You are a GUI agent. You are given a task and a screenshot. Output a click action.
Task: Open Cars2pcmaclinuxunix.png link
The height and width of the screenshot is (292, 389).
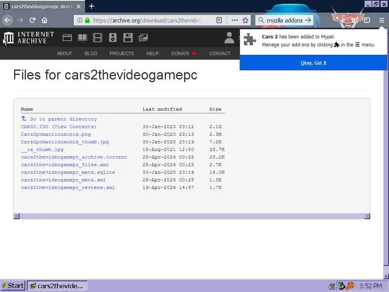pos(56,134)
